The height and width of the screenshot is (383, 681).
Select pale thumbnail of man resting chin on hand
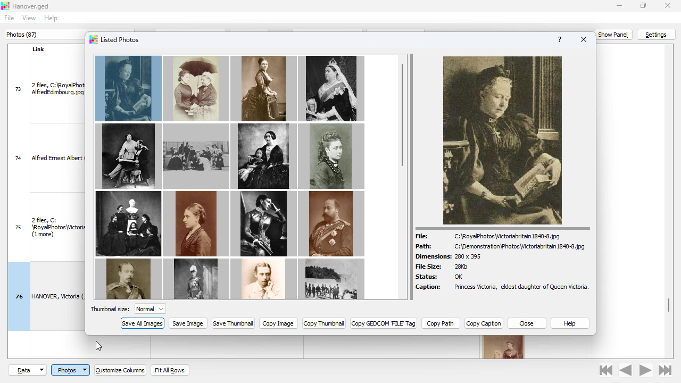point(263,279)
